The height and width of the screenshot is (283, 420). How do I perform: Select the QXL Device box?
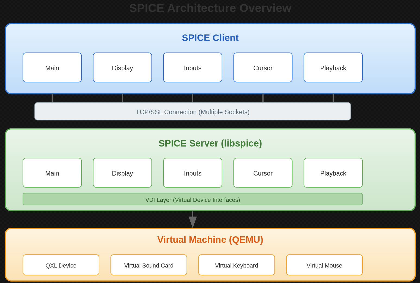[x=61, y=265]
